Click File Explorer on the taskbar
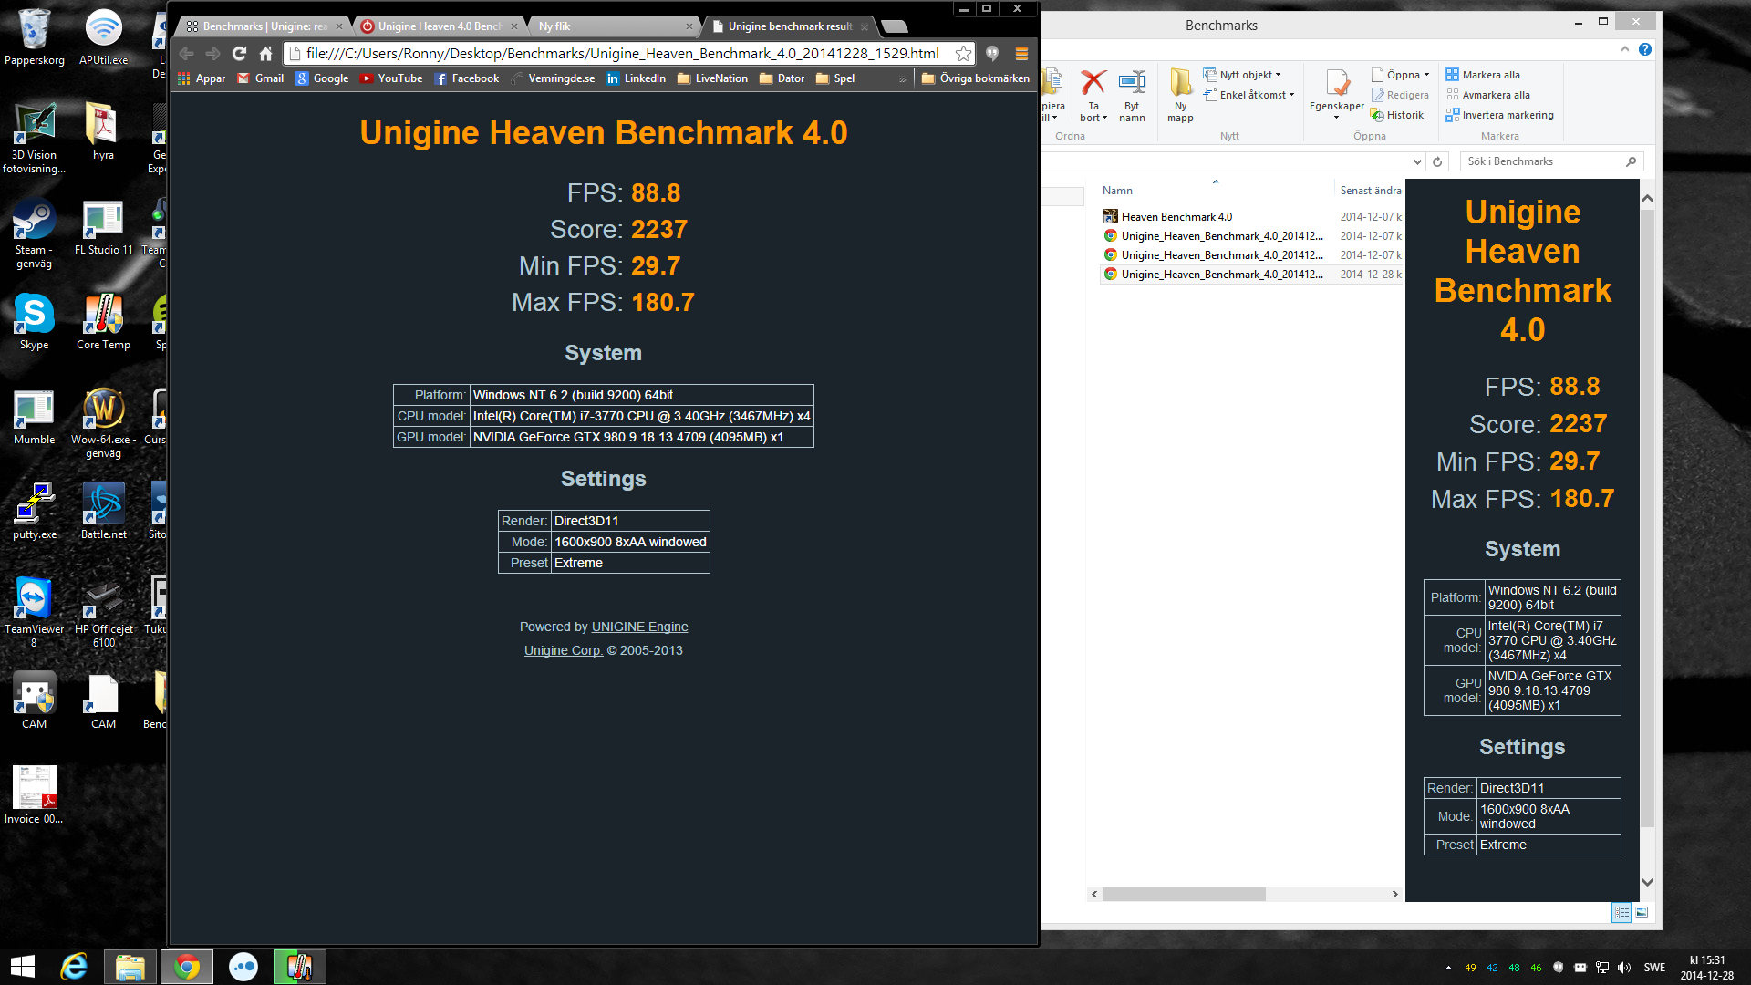1751x985 pixels. [x=130, y=967]
